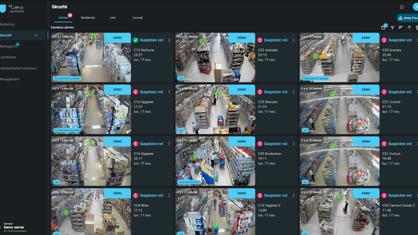The width and height of the screenshot is (418, 235).
Task: Open three-dot menu for C25 Animals alert
Action: pyautogui.click(x=294, y=40)
